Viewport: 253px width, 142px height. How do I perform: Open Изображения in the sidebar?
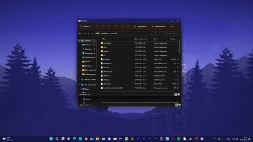89,58
